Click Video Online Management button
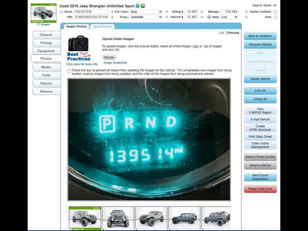The height and width of the screenshot is (231, 308). click(260, 145)
